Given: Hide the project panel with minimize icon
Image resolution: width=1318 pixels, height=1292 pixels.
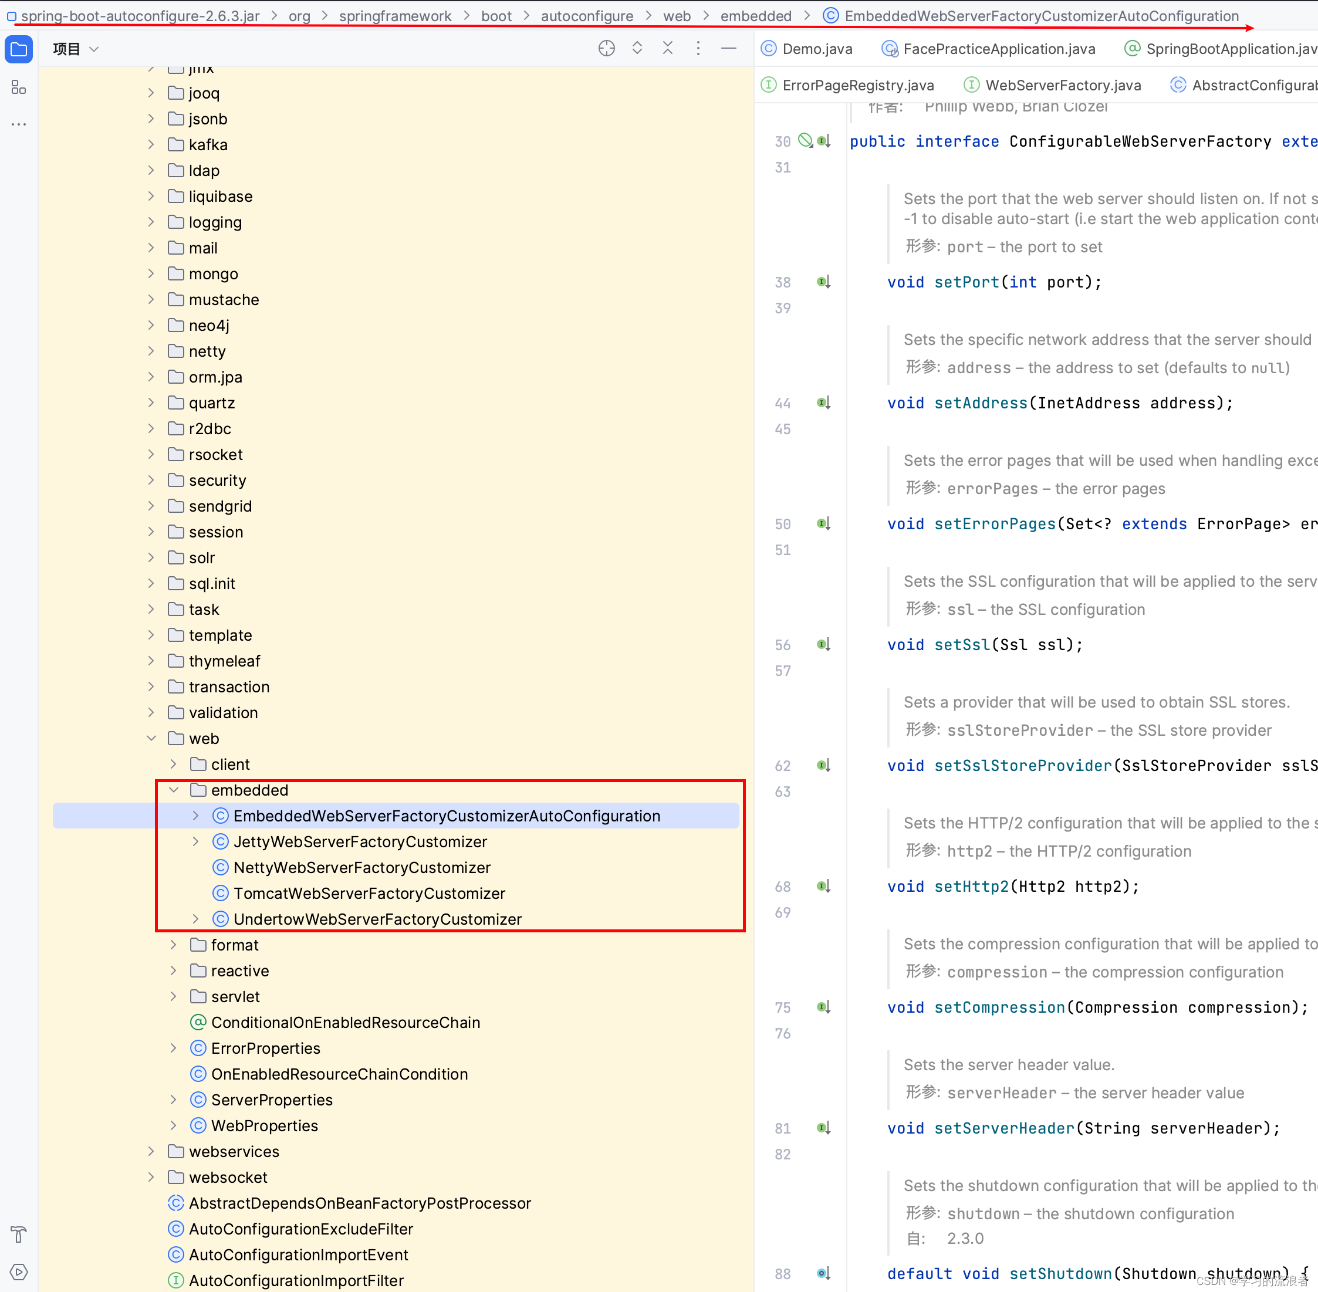Looking at the screenshot, I should [x=729, y=48].
